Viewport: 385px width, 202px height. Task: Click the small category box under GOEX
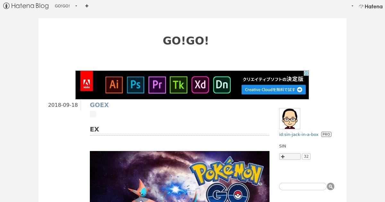pyautogui.click(x=93, y=114)
